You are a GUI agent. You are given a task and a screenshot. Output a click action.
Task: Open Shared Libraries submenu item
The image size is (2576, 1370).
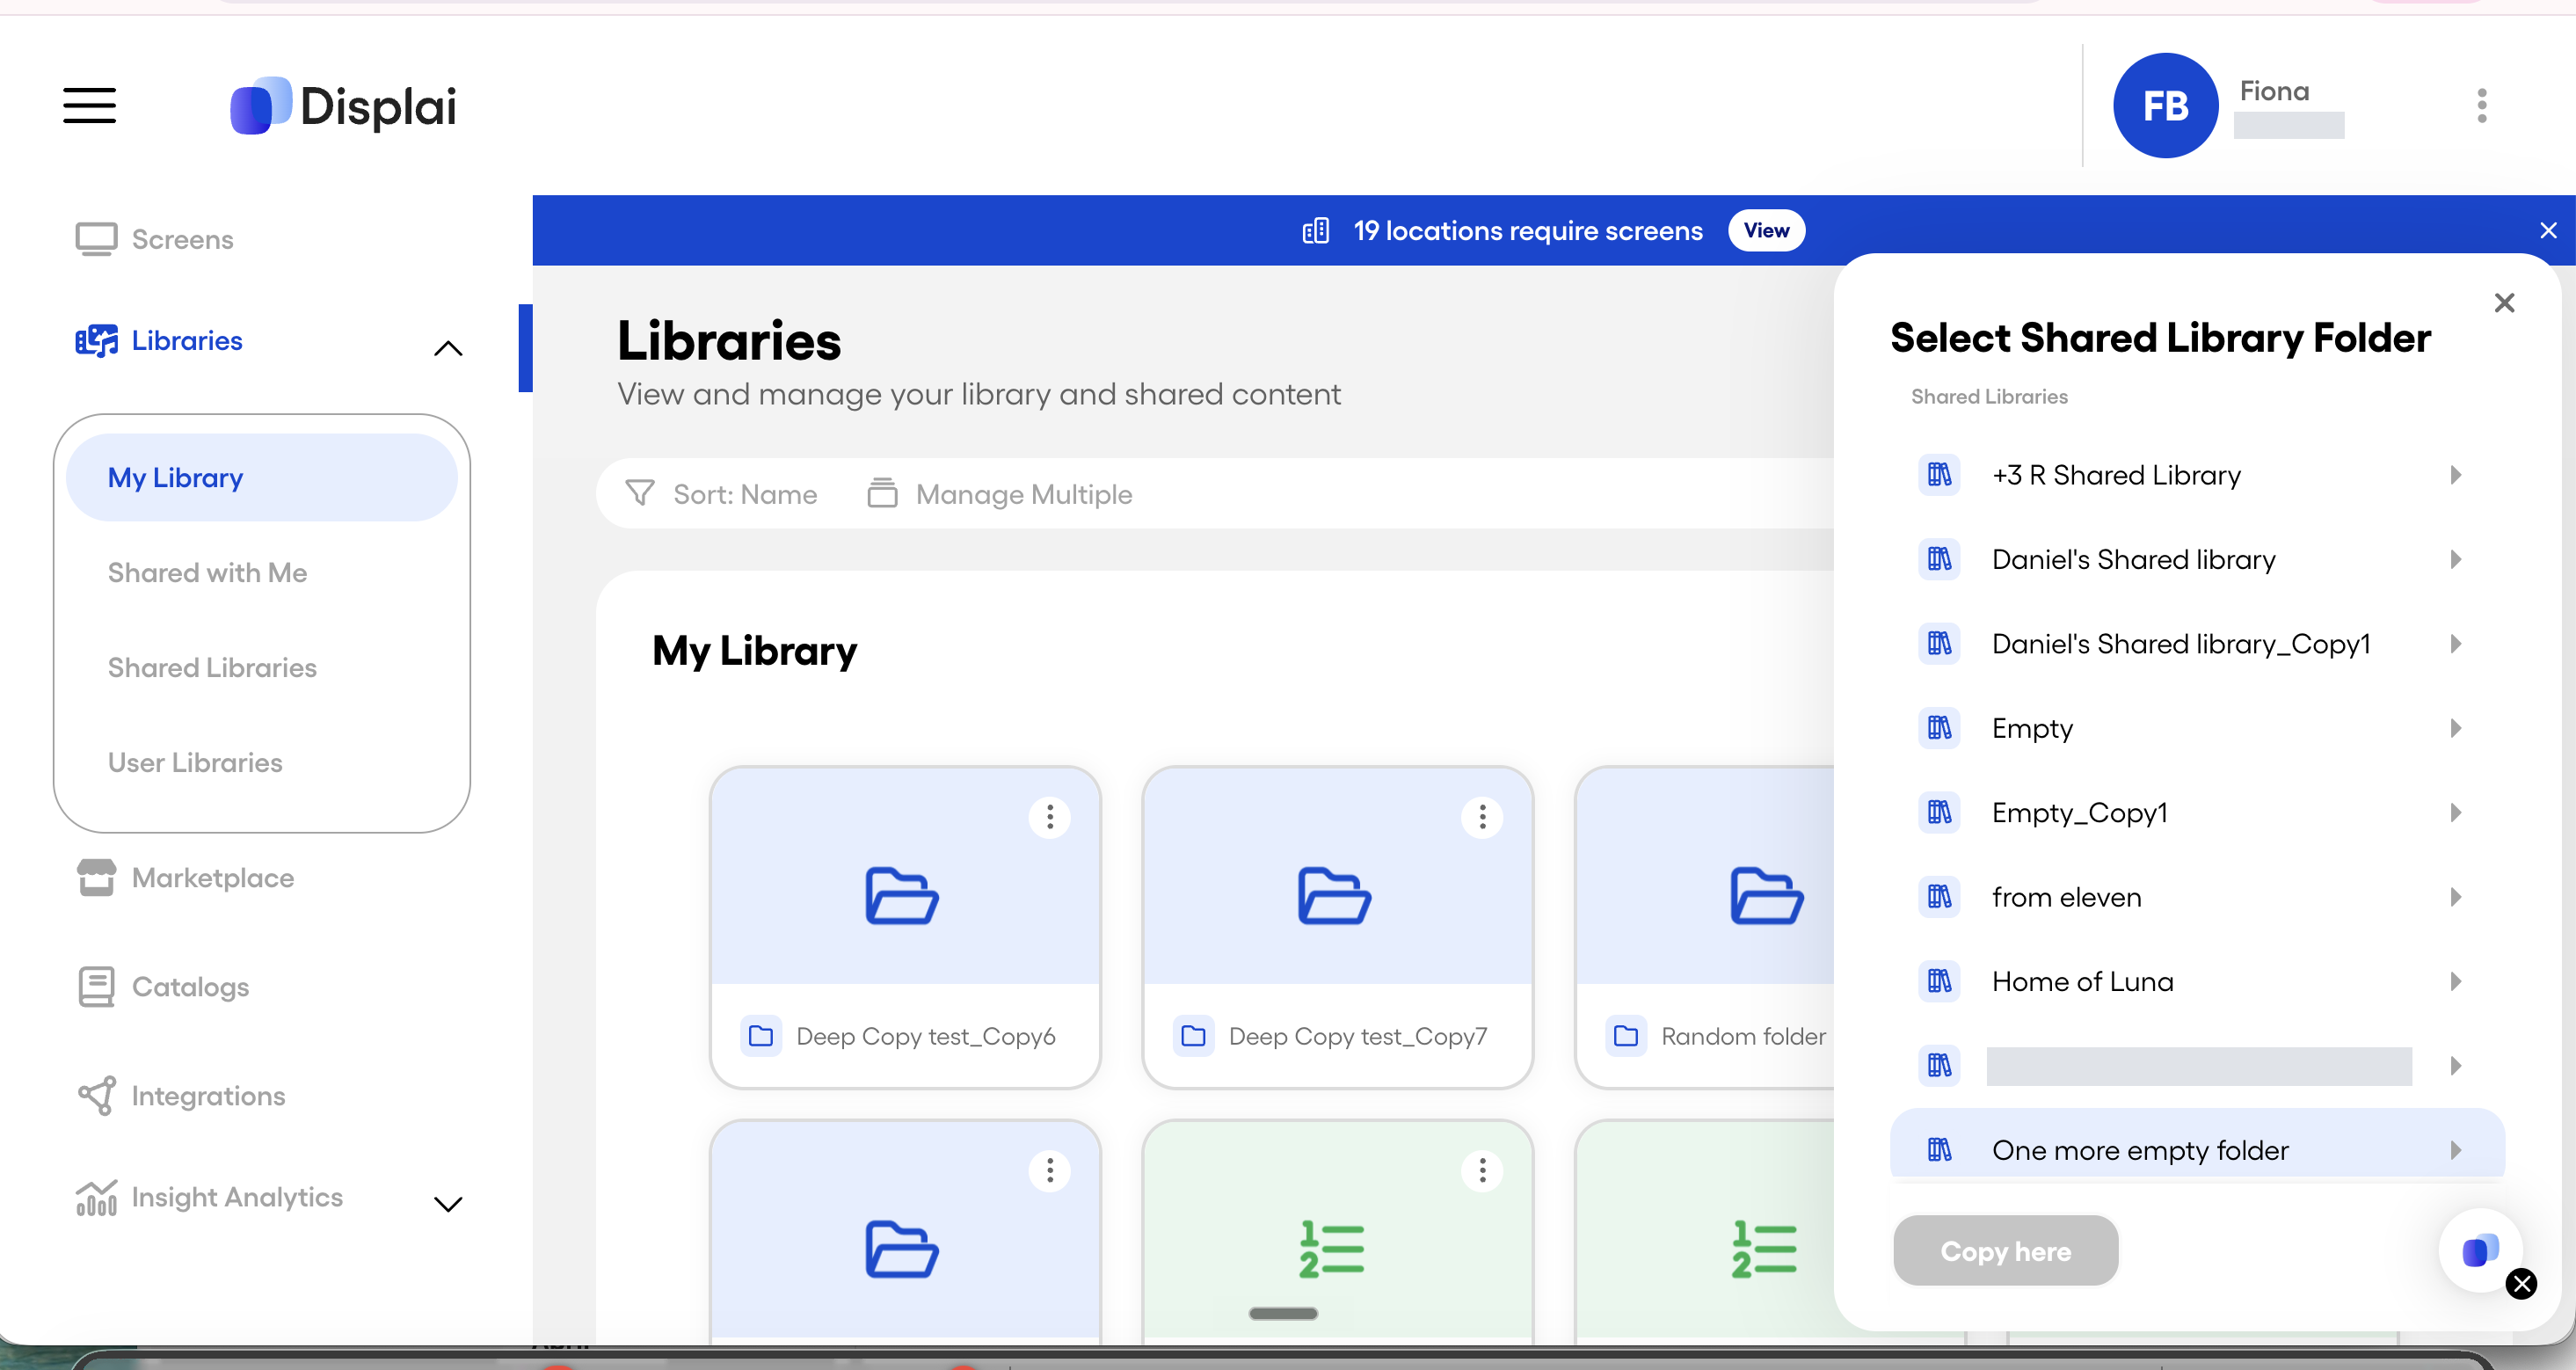point(212,667)
